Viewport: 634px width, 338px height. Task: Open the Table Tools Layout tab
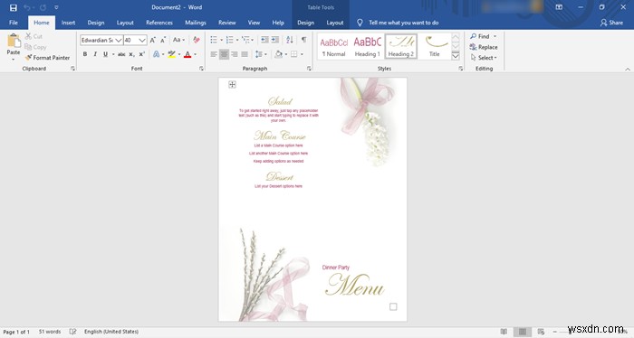pos(335,23)
